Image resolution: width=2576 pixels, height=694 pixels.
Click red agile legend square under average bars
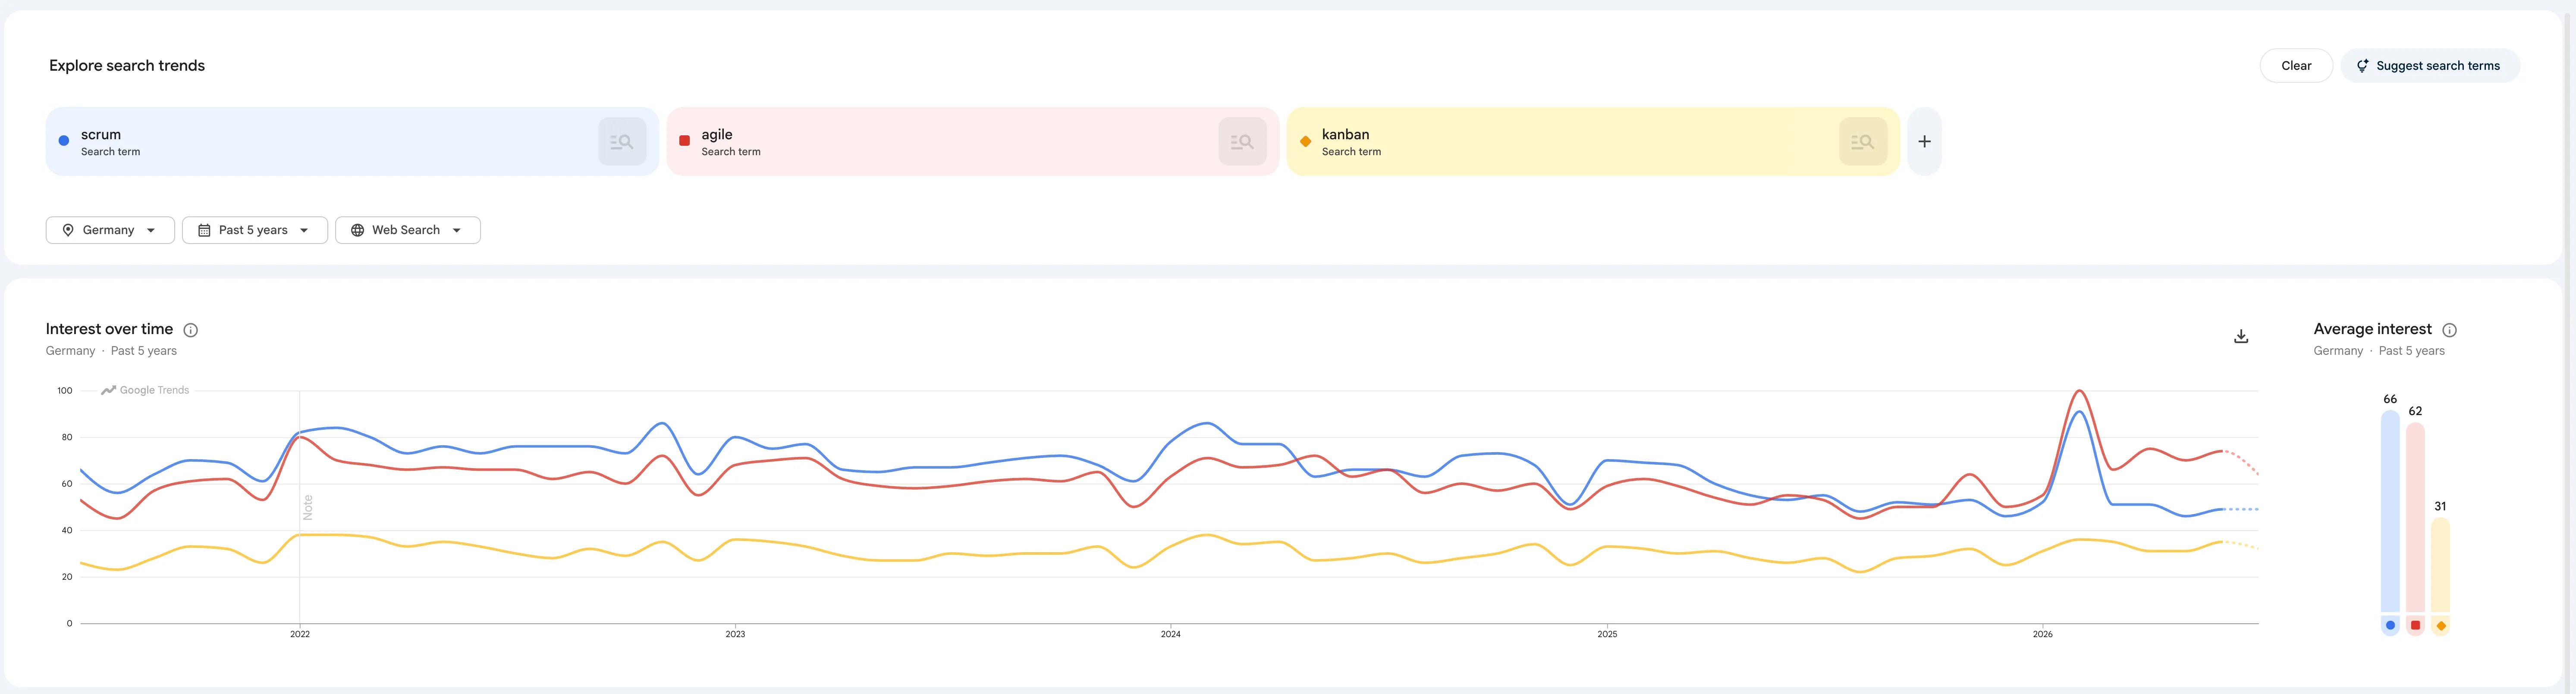[x=2415, y=626]
